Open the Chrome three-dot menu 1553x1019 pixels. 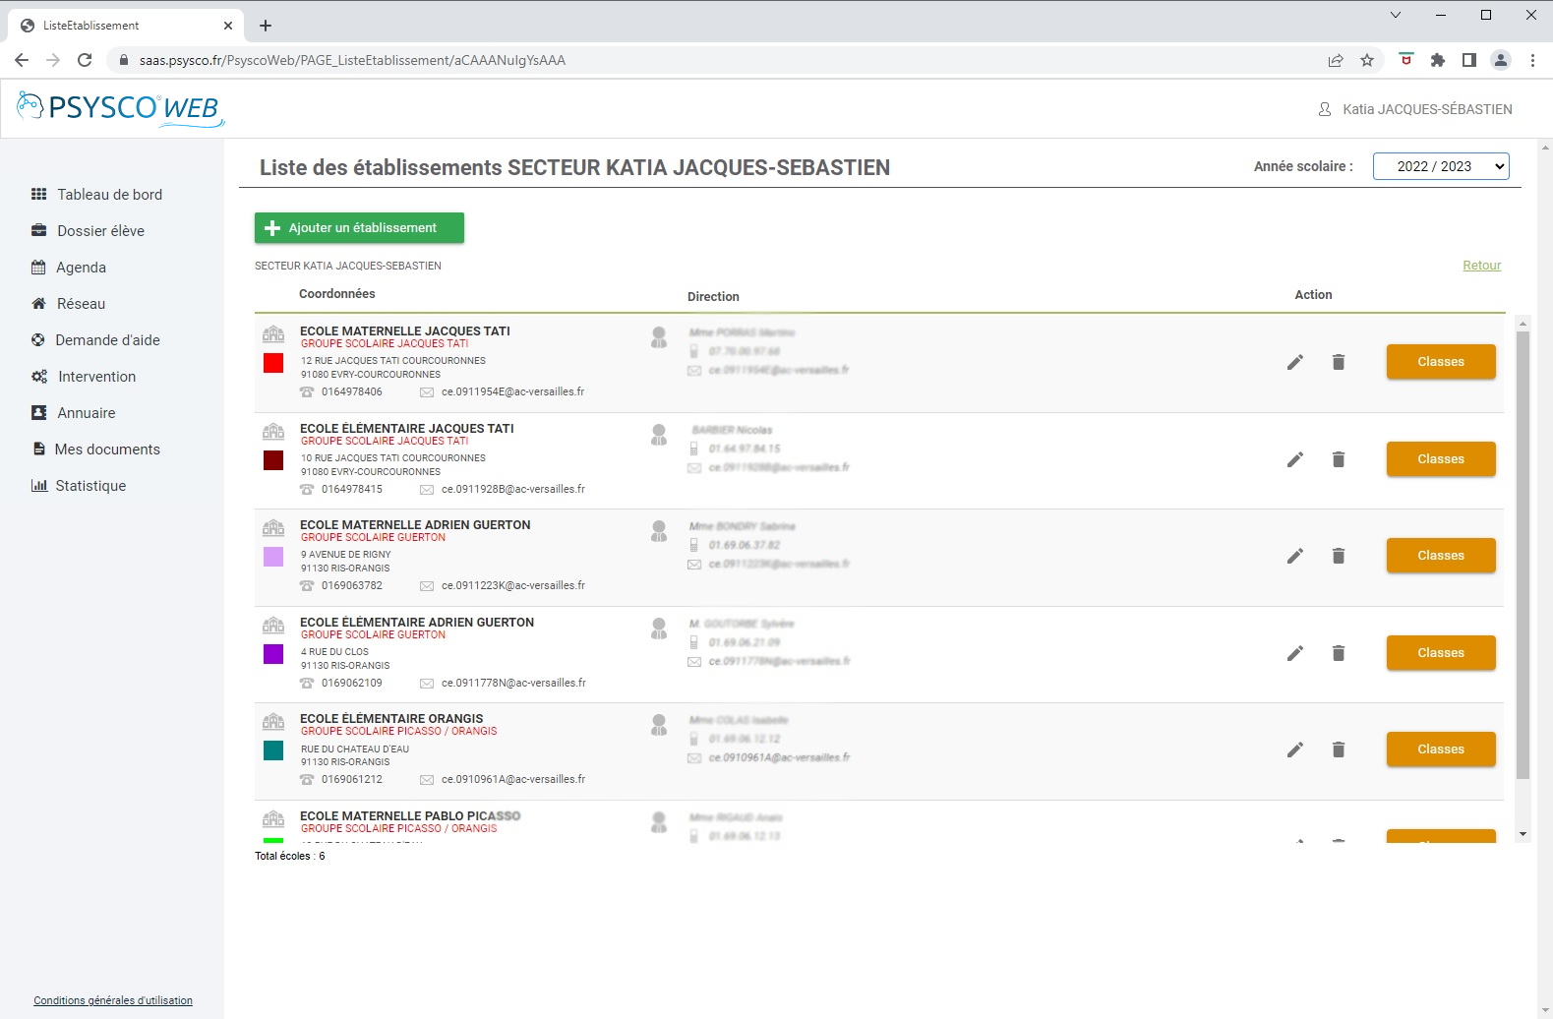coord(1532,60)
